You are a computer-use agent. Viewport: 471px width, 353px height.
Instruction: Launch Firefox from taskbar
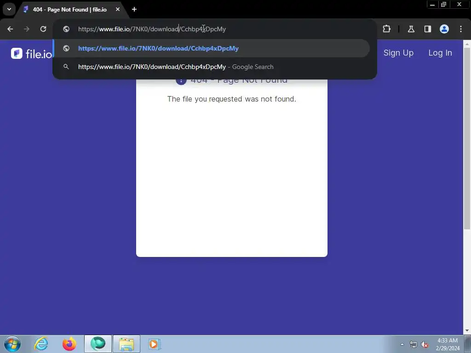tap(69, 344)
